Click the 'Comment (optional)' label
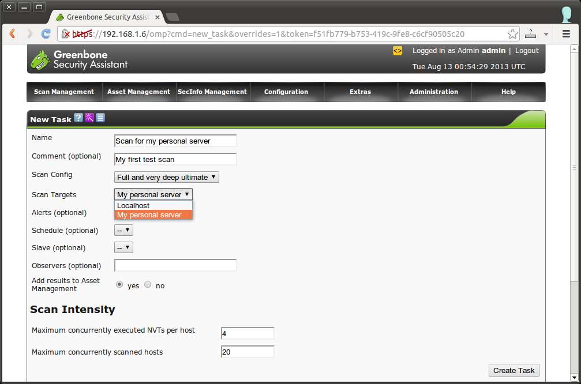The height and width of the screenshot is (384, 581). (x=66, y=156)
